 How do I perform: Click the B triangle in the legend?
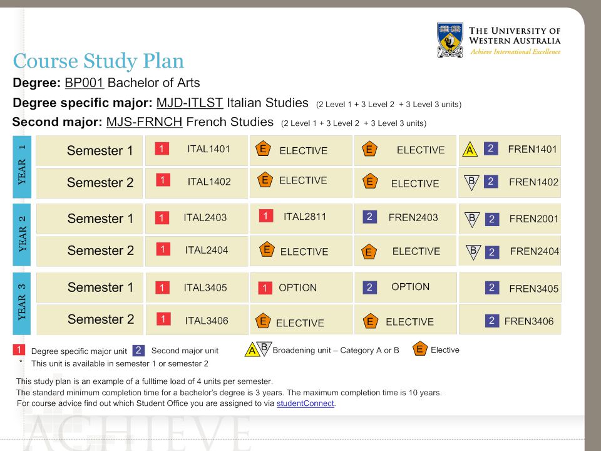coord(264,348)
